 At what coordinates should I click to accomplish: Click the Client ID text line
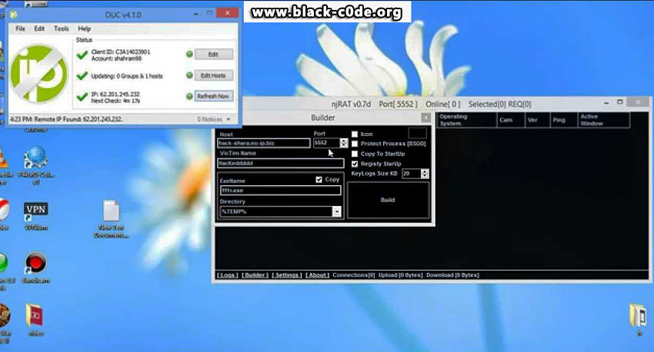[121, 52]
